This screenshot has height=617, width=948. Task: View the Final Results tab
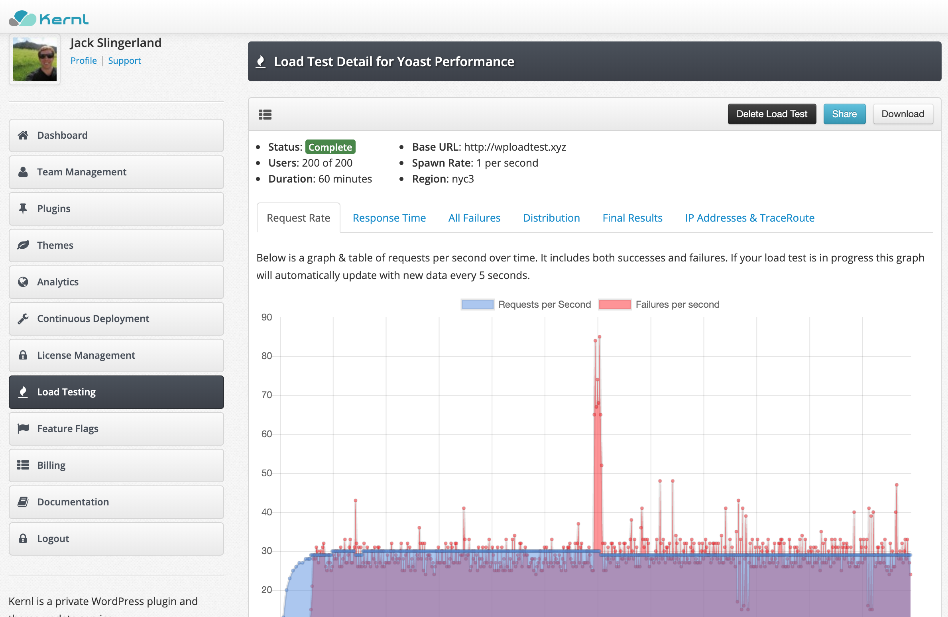click(632, 218)
